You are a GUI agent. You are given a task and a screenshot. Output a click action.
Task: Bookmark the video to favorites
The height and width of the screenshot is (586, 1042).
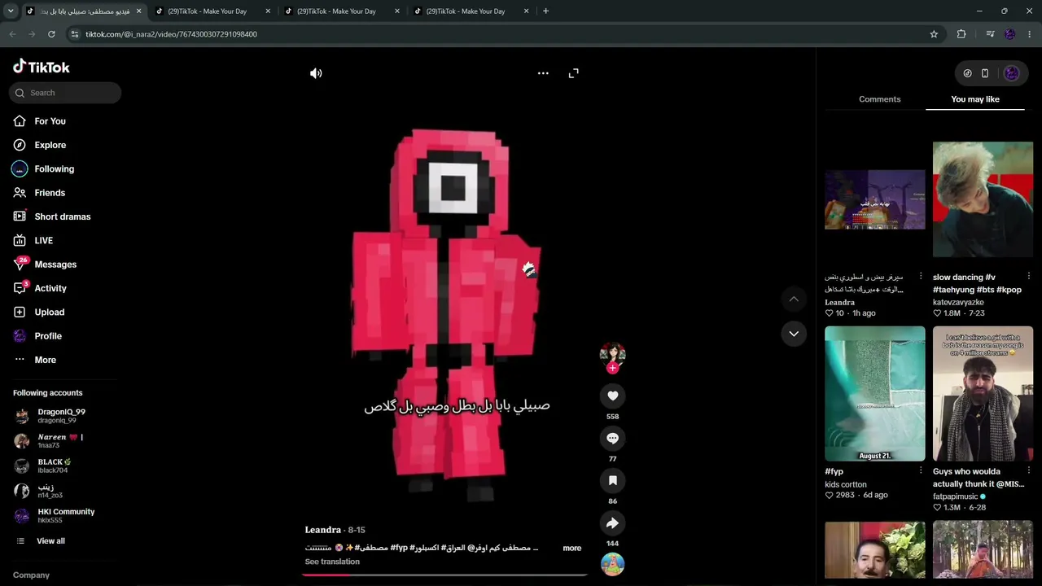pos(613,480)
